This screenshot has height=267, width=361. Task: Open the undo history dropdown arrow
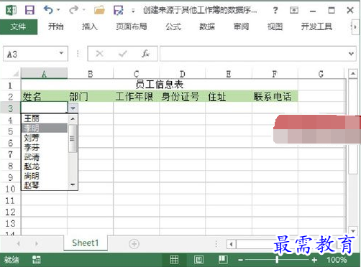(x=58, y=10)
